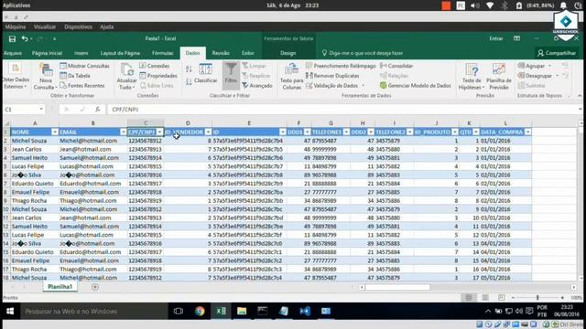
Task: Click Windows taskbar search box
Action: [93, 311]
